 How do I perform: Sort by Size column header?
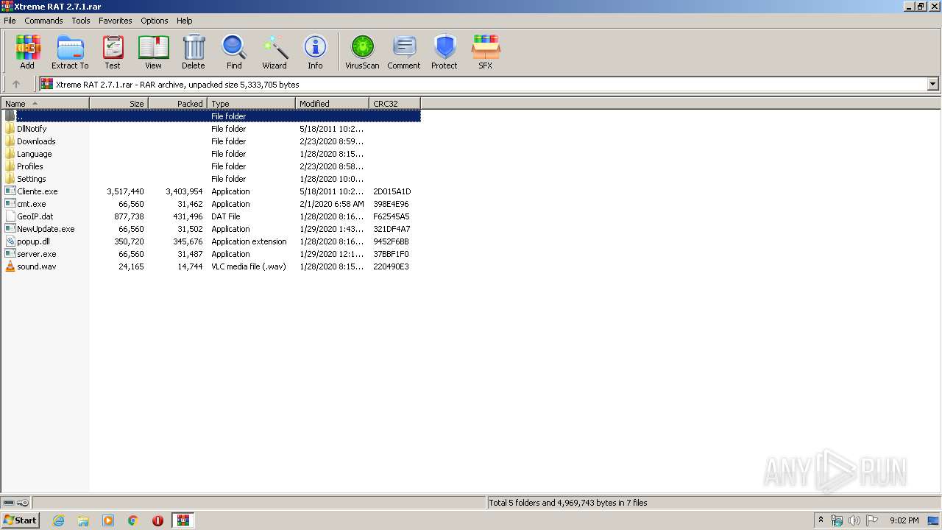click(x=118, y=104)
